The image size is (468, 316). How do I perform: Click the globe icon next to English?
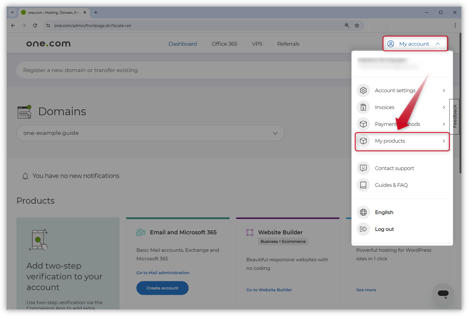363,212
